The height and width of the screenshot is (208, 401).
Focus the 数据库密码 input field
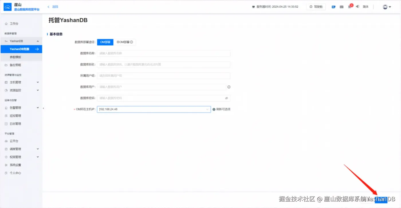tap(164, 98)
